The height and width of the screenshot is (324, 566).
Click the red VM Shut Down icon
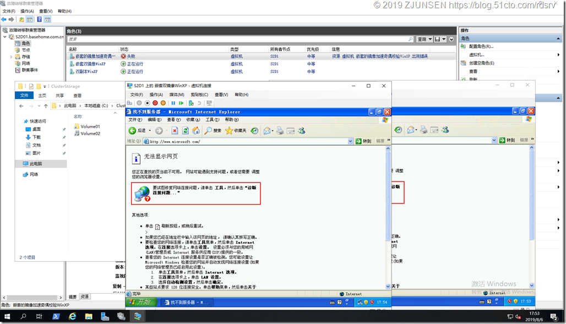point(155,103)
